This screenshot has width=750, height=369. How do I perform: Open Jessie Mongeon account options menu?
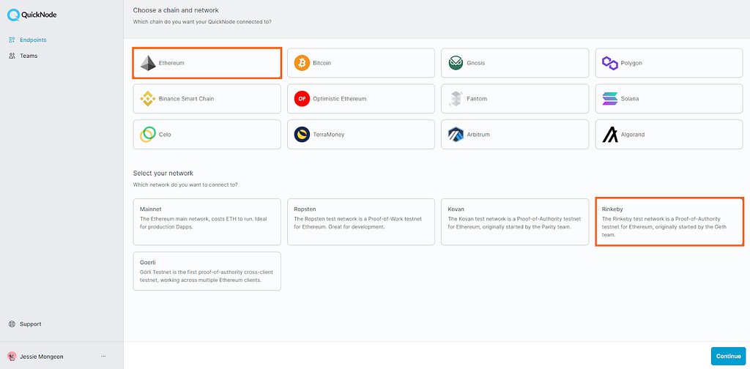(103, 357)
